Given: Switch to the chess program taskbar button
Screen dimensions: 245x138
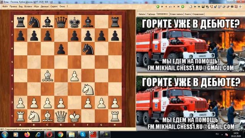Looking at the screenshot, I should tap(93, 135).
